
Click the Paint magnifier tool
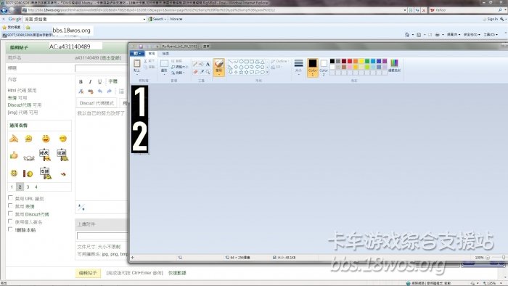[208, 72]
